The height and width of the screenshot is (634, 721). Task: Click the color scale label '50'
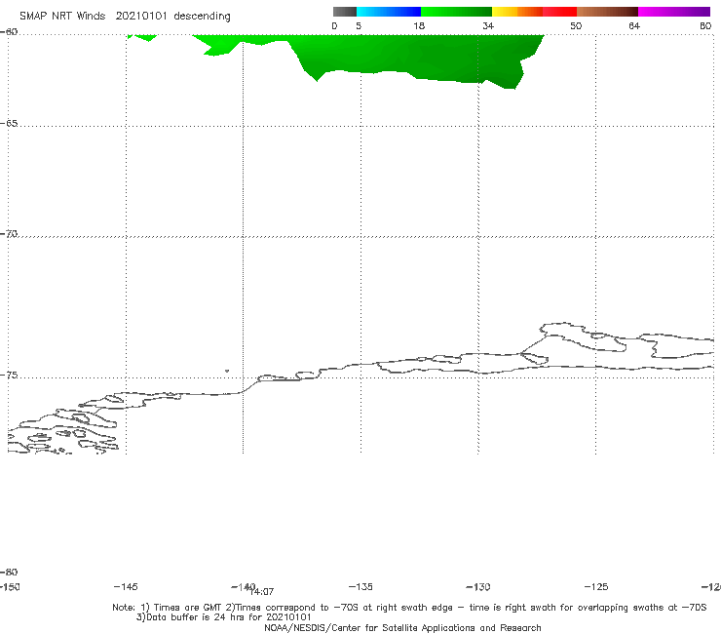click(576, 26)
